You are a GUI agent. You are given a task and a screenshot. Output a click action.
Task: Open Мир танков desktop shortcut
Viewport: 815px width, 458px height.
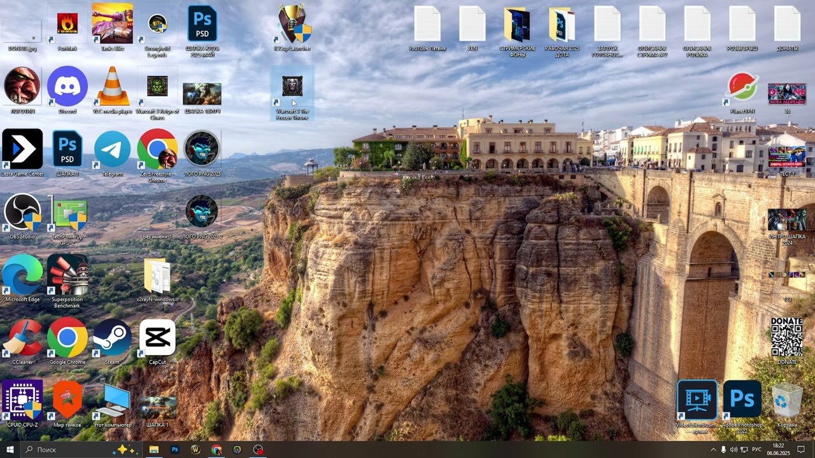click(x=67, y=404)
